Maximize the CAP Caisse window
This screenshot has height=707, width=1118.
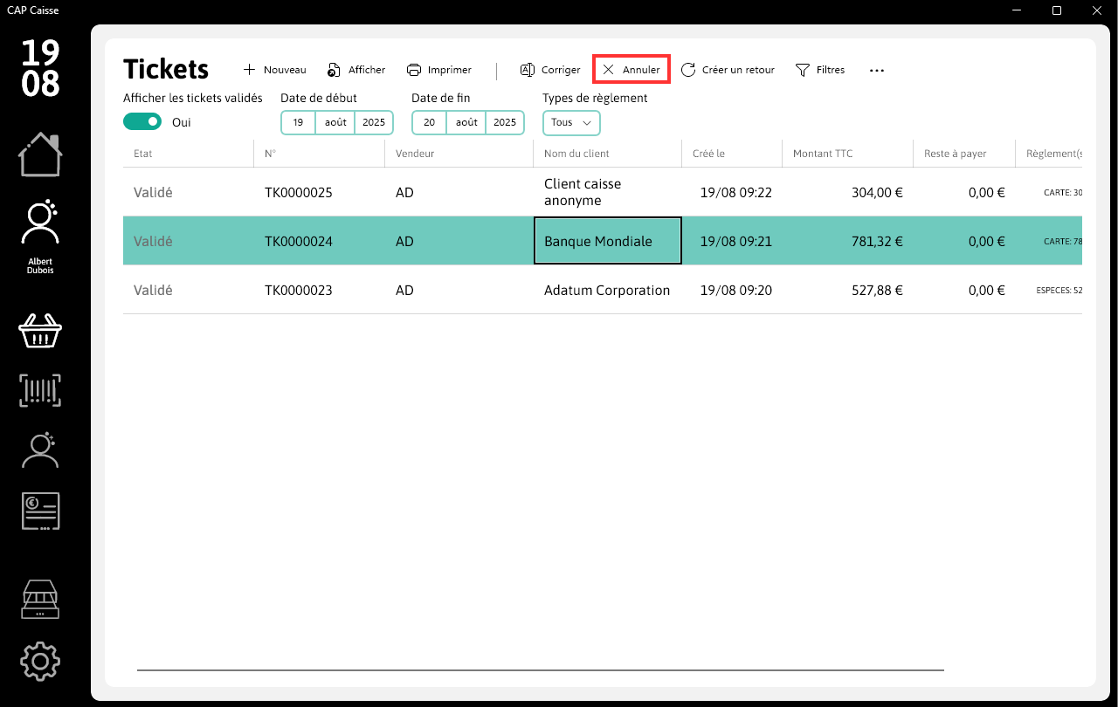coord(1057,10)
